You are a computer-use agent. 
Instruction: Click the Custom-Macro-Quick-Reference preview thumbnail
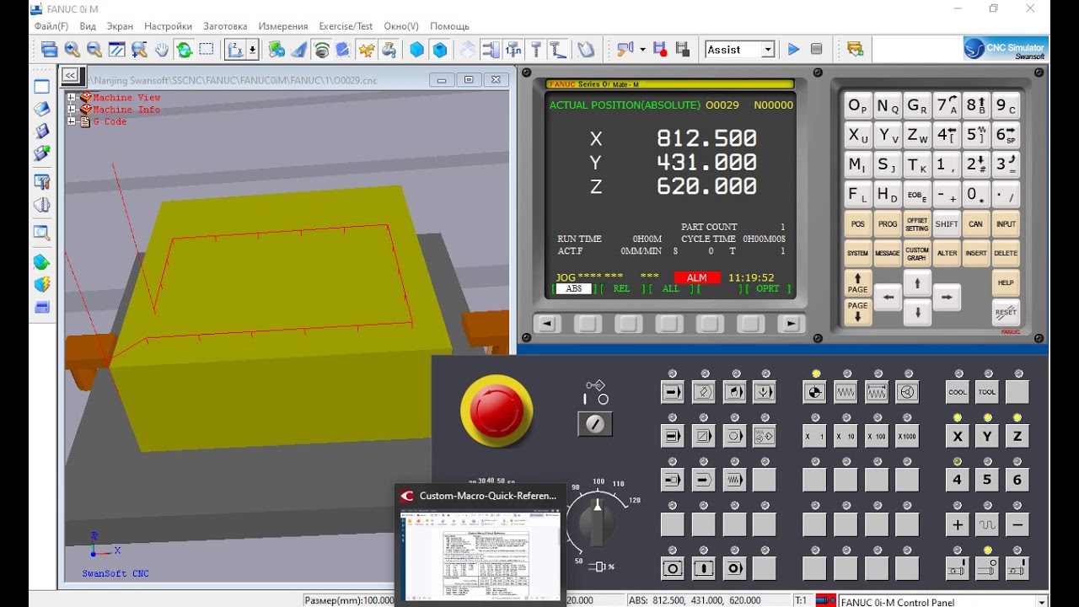pyautogui.click(x=480, y=553)
